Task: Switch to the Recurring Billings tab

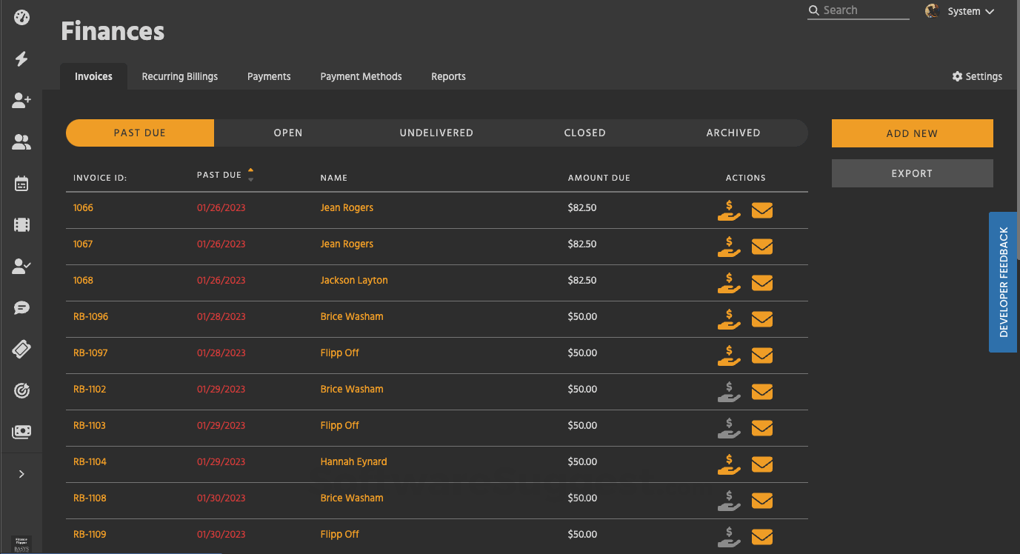Action: [179, 76]
